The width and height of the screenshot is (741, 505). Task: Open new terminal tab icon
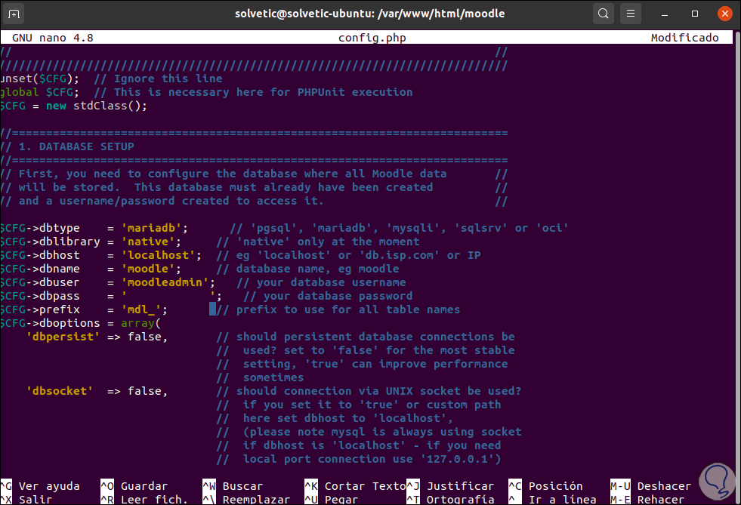(14, 14)
